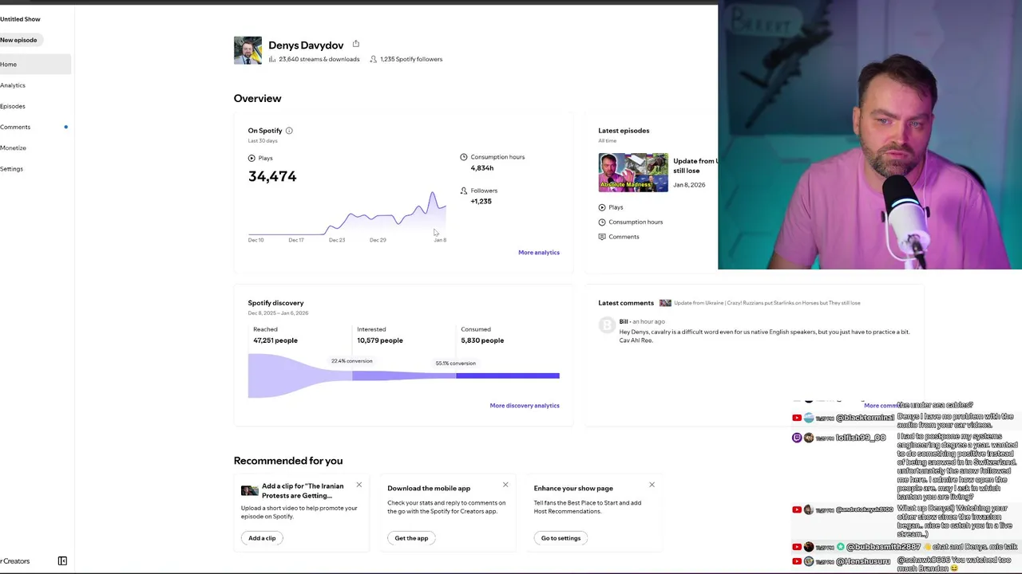Open the More discovery analytics link

pos(525,406)
